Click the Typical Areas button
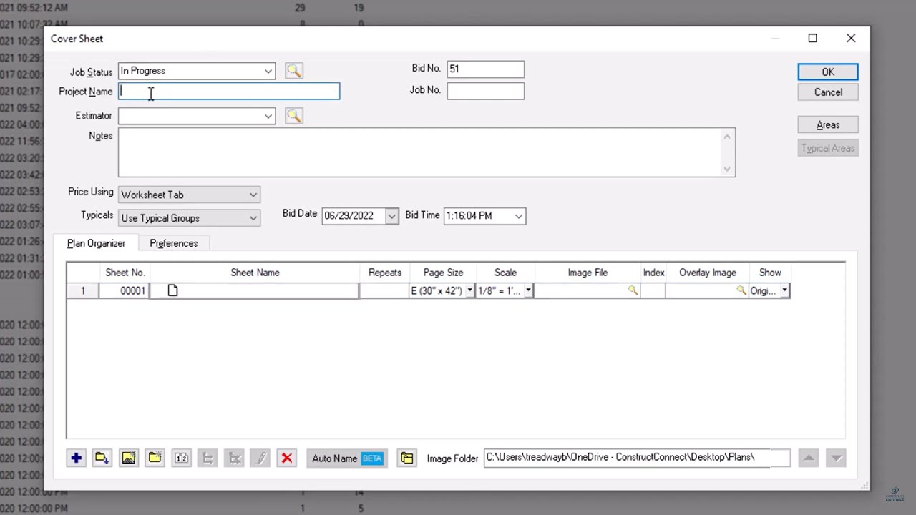This screenshot has height=515, width=916. tap(828, 148)
